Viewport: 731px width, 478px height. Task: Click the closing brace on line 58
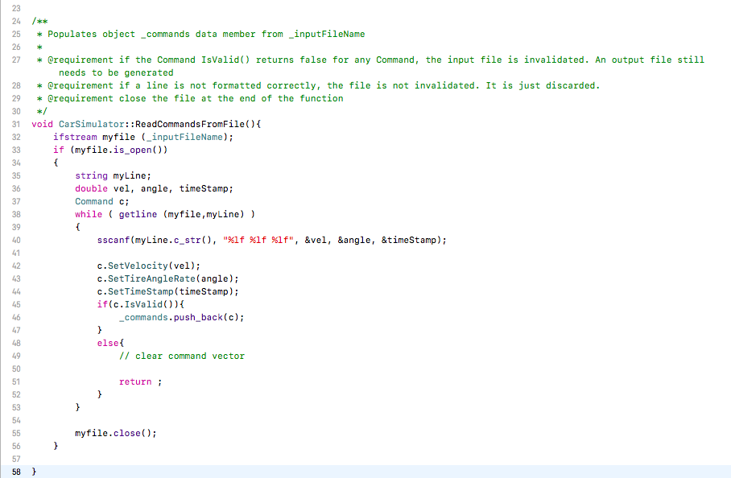[x=35, y=472]
